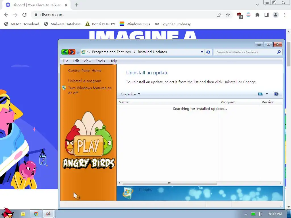Open the volume speaker tray icon
The height and width of the screenshot is (218, 291).
260,214
